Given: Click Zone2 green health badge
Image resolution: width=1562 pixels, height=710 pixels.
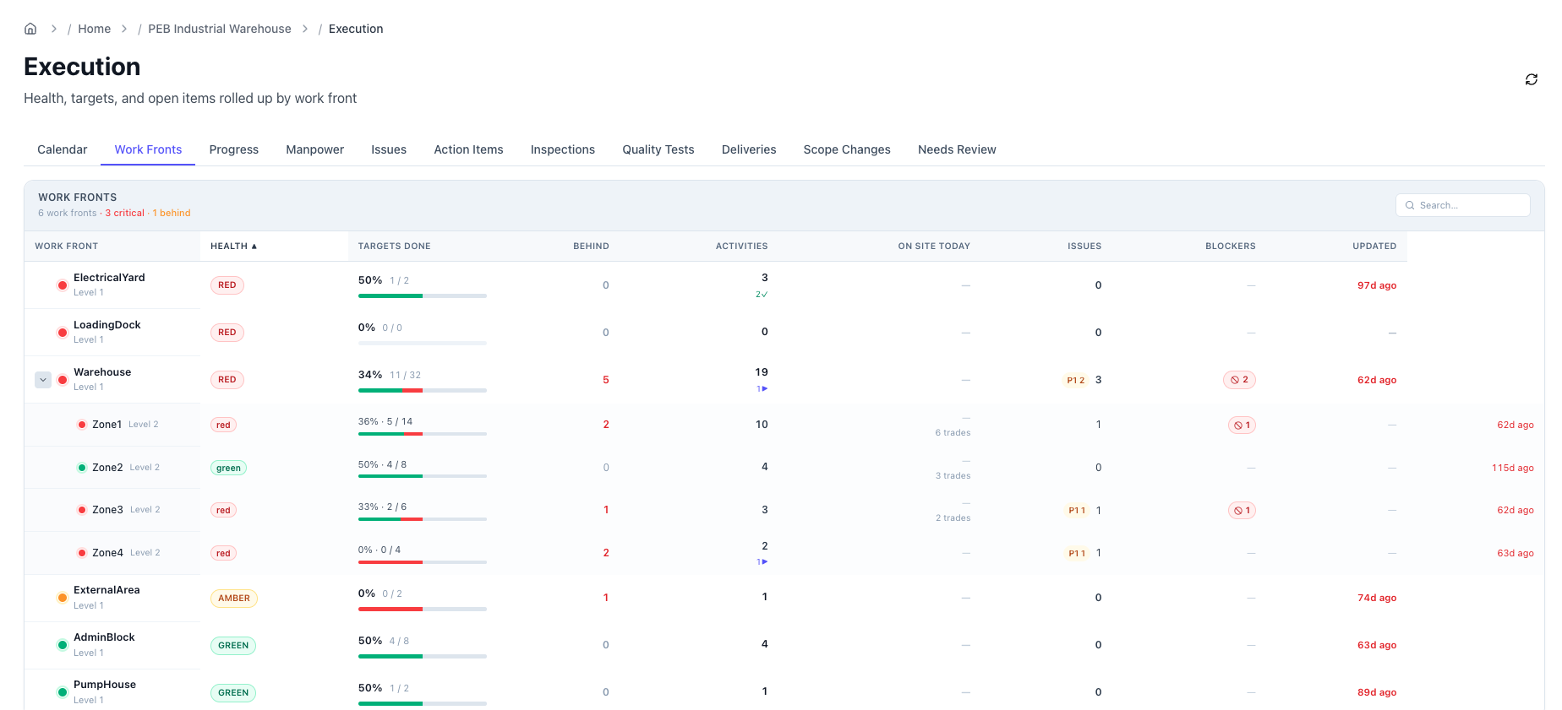Looking at the screenshot, I should click(x=228, y=469).
